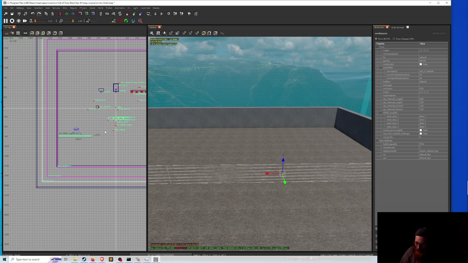Open the Prefab menu
This screenshot has width=468, height=263.
109,8
